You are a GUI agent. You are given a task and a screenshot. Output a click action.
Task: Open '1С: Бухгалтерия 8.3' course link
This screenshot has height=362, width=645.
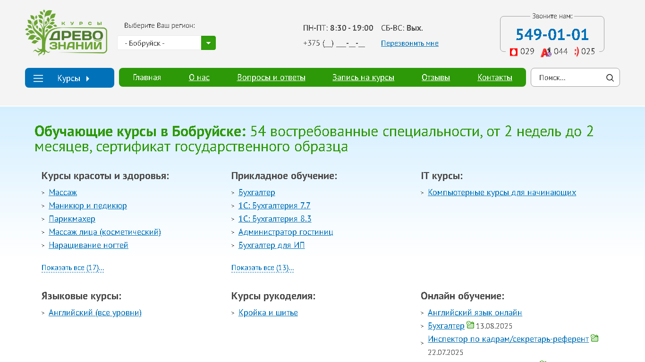[275, 219]
